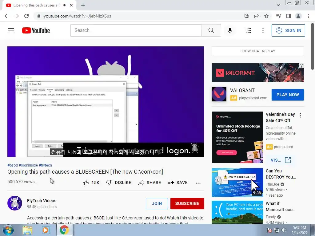
Task: Close the YouTube tab
Action: pyautogui.click(x=71, y=5)
